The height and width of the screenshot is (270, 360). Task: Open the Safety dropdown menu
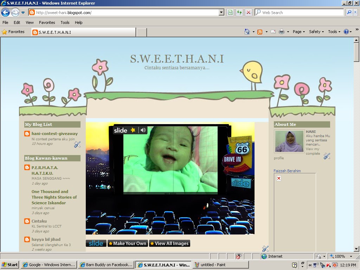[316, 32]
